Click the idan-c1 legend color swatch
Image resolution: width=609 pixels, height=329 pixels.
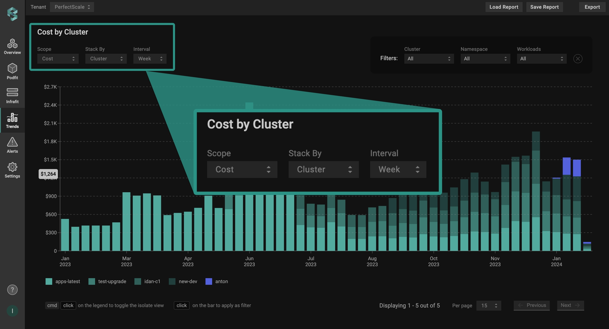138,282
